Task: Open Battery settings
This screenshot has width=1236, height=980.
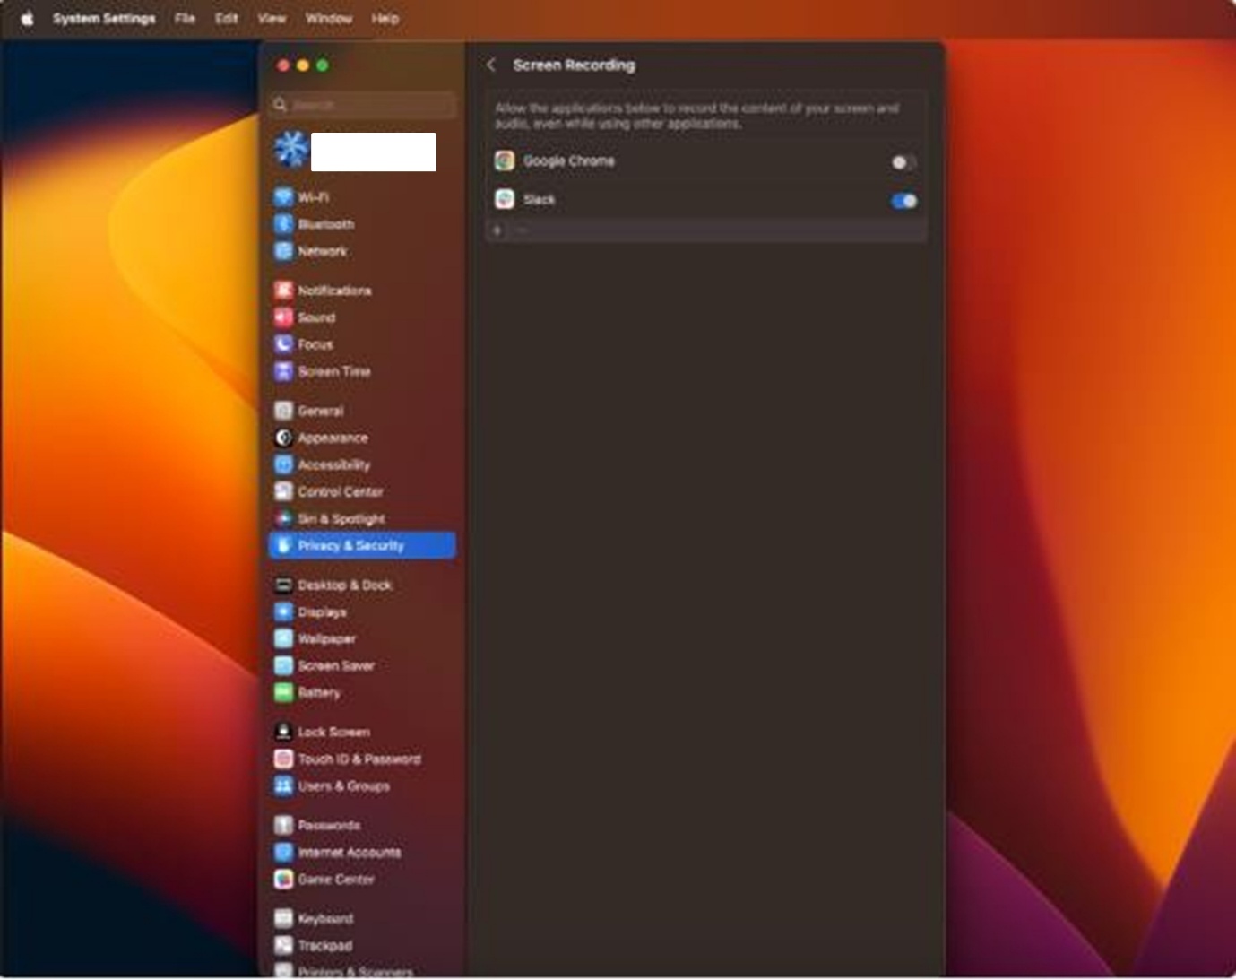Action: 318,692
